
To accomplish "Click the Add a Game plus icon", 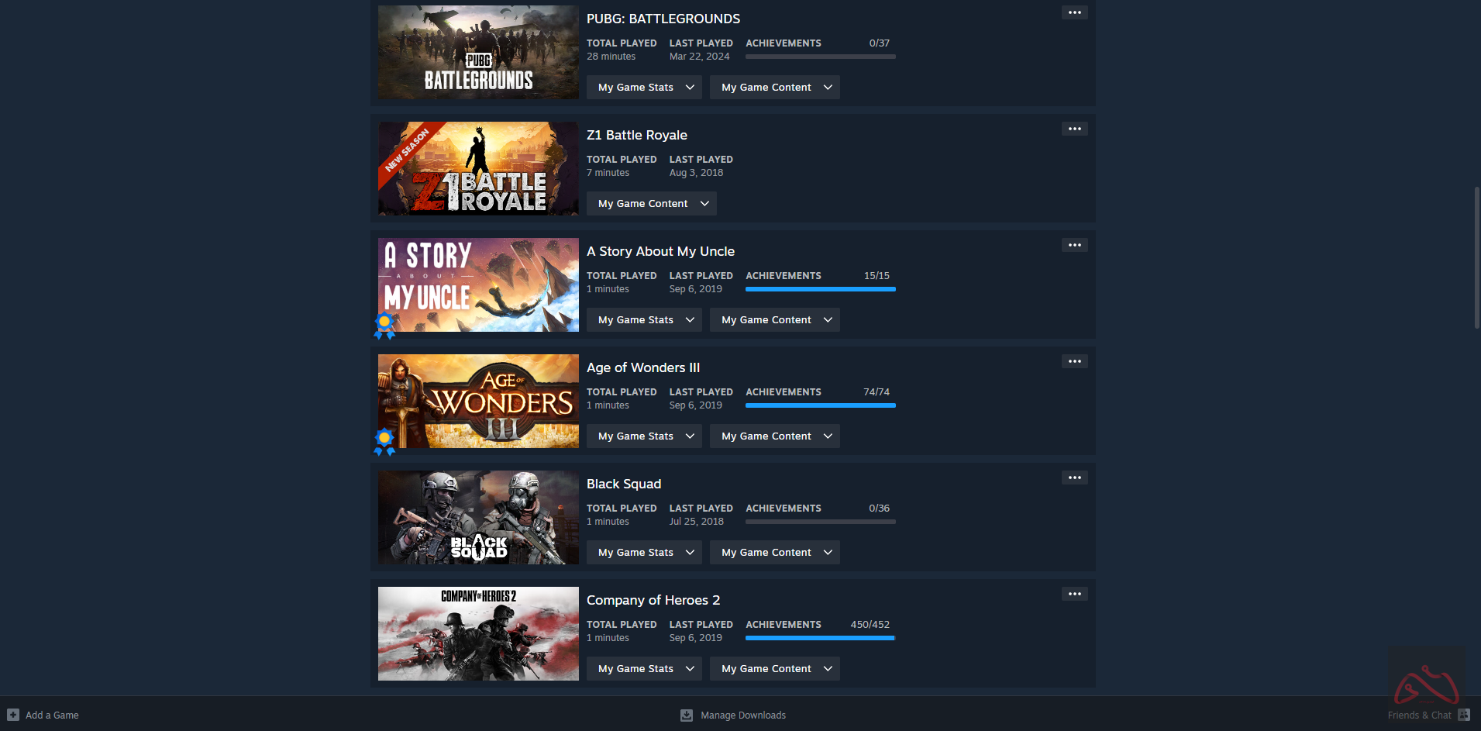I will 13,715.
